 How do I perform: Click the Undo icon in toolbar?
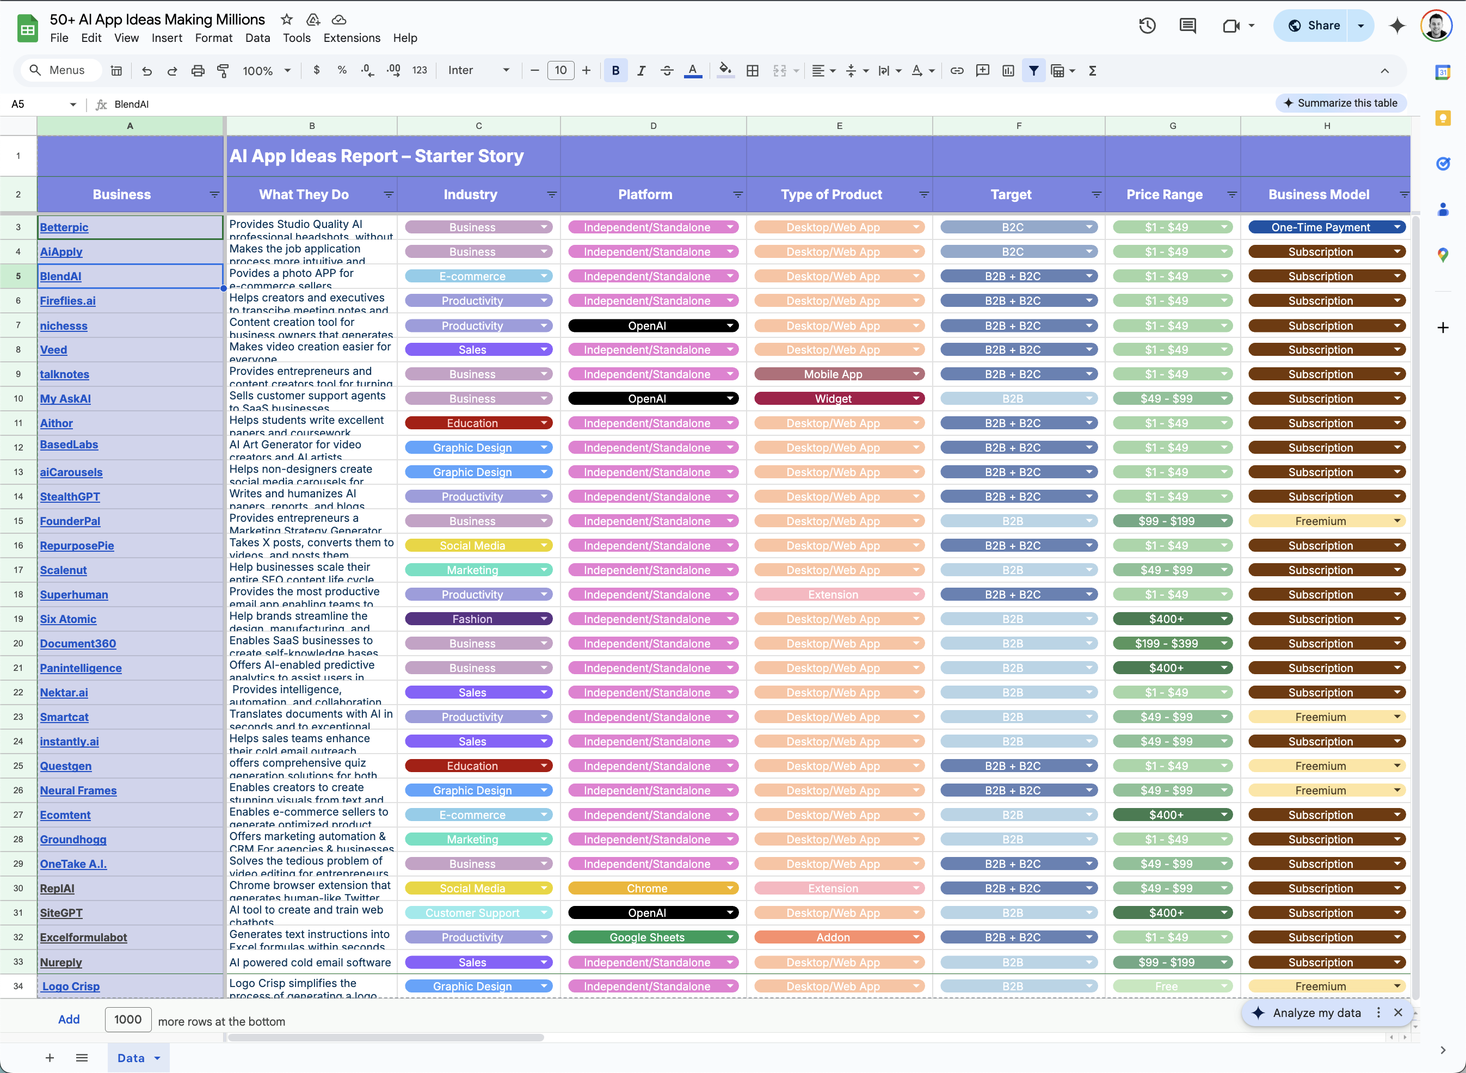pyautogui.click(x=147, y=71)
